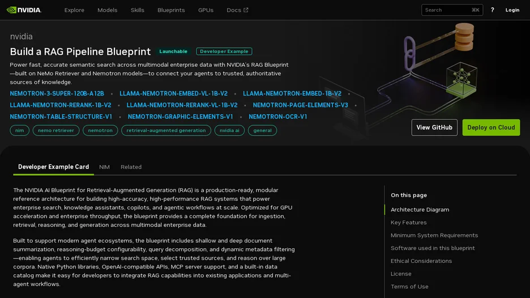Jump to Key Features section
The height and width of the screenshot is (298, 530).
409,222
